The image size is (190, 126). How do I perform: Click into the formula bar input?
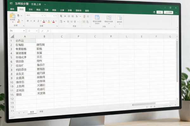click(x=113, y=31)
